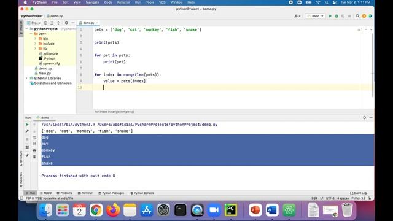
Task: Open the Refactor menu
Action: pos(123,2)
